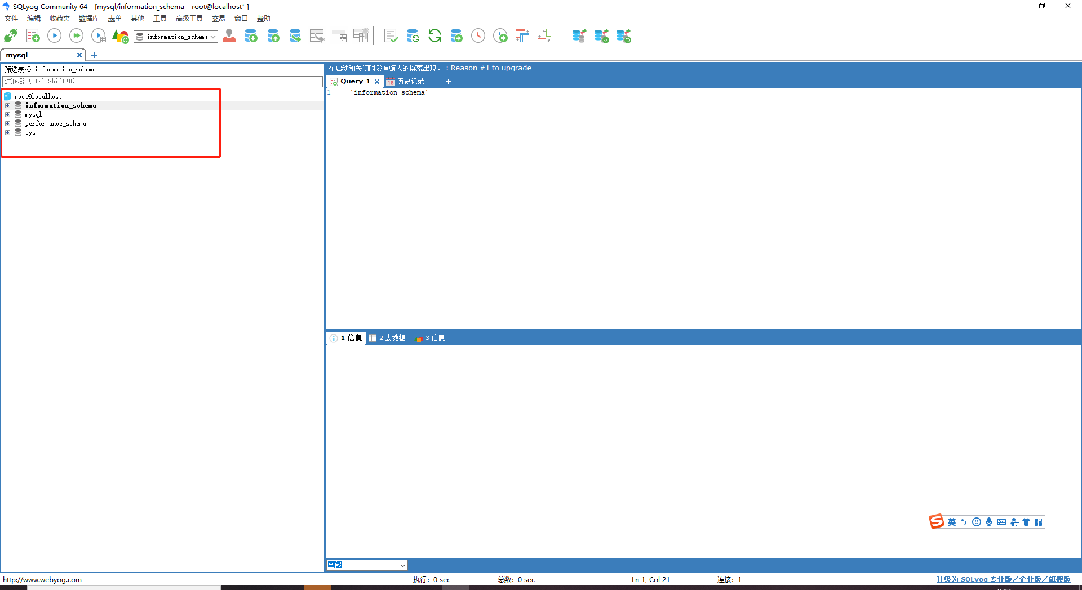Click the format query shapes icon
The height and width of the screenshot is (590, 1082).
coord(121,36)
